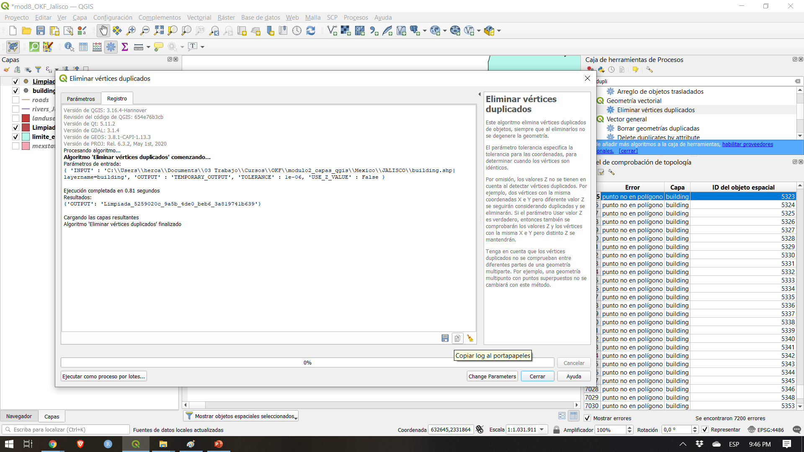Click the limite_e layer cyan color swatch
The width and height of the screenshot is (804, 452).
(26, 137)
